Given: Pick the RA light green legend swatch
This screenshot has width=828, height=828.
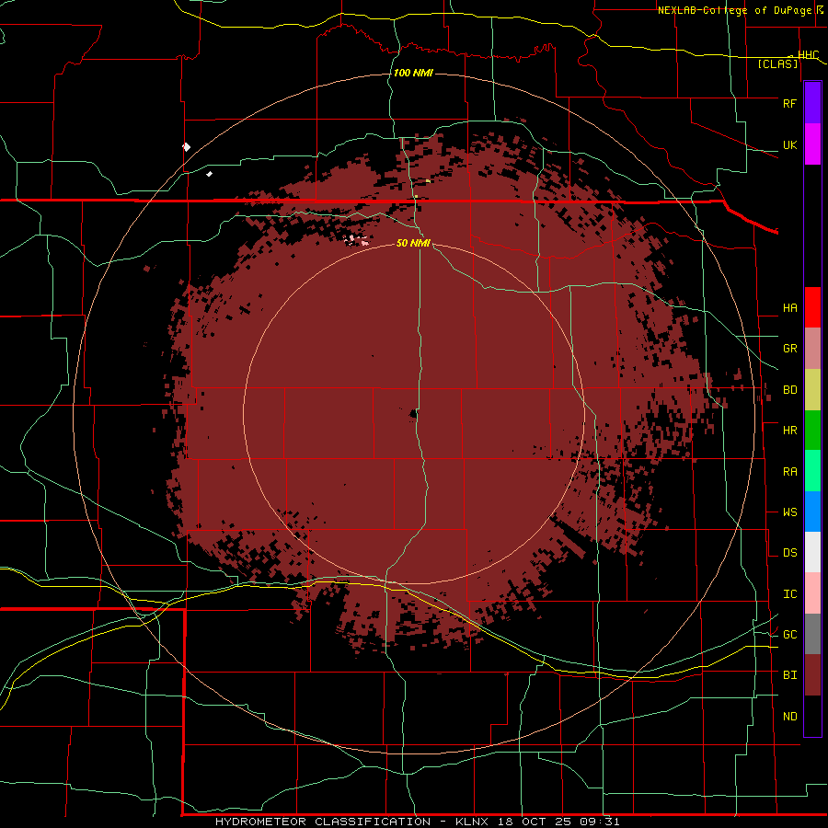Looking at the screenshot, I should point(812,471).
